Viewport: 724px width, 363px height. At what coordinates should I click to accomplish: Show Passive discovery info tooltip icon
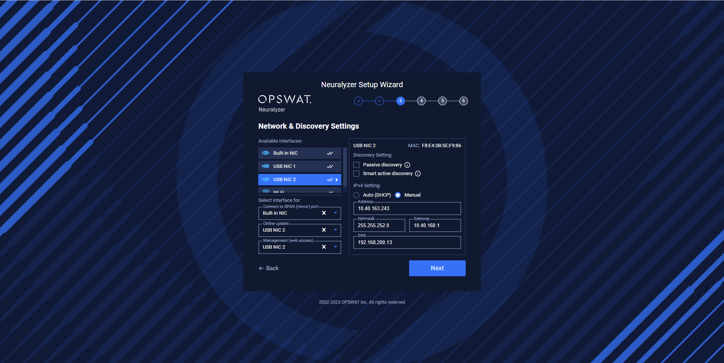407,165
